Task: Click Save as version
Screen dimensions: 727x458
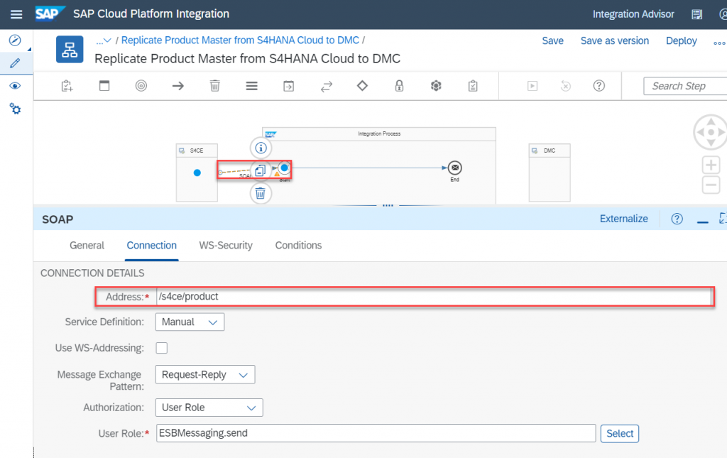Action: pos(615,40)
